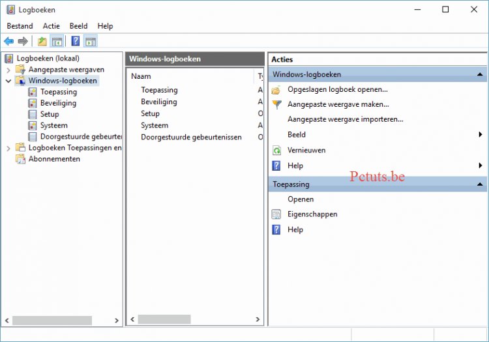
Task: Click Aangepaste weergave importeren... action
Action: point(345,119)
